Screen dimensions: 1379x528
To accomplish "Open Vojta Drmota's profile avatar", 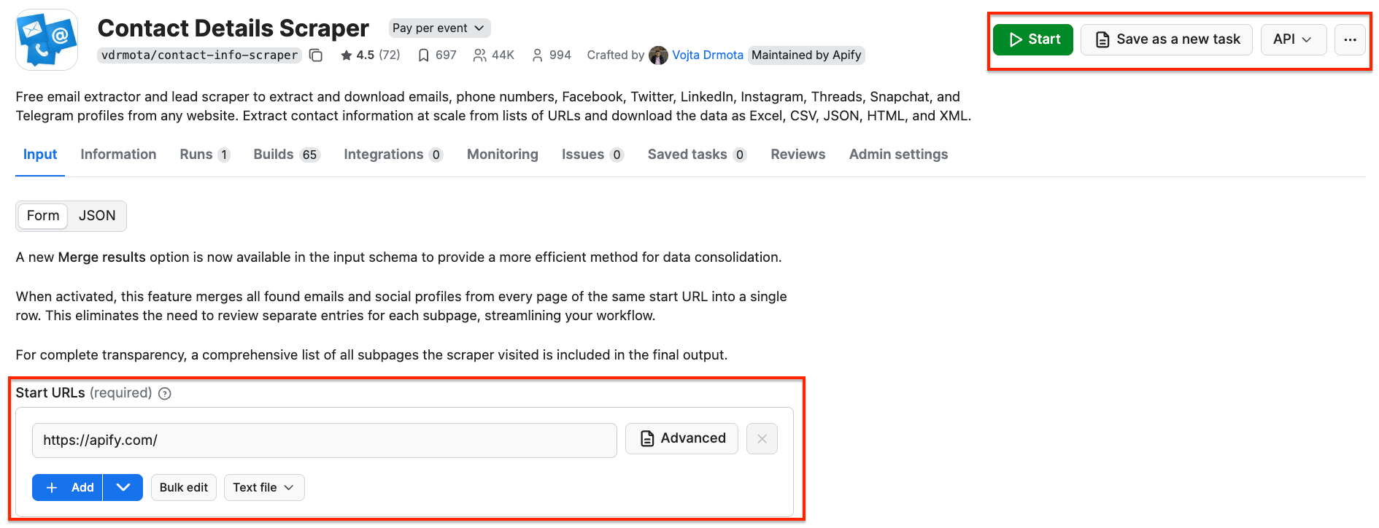I will [659, 55].
